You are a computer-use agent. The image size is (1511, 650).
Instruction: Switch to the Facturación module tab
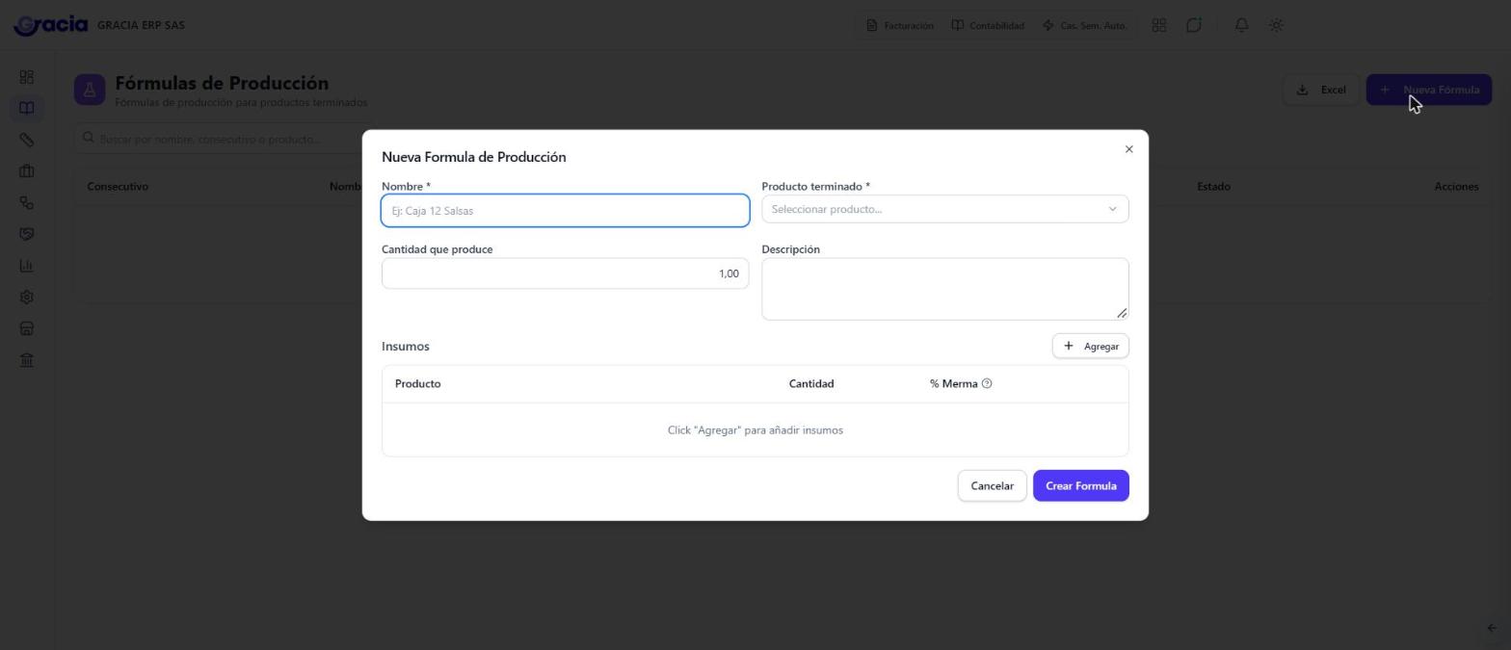pos(900,25)
